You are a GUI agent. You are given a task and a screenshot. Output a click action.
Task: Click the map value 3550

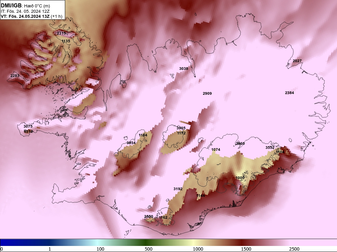point(149,216)
